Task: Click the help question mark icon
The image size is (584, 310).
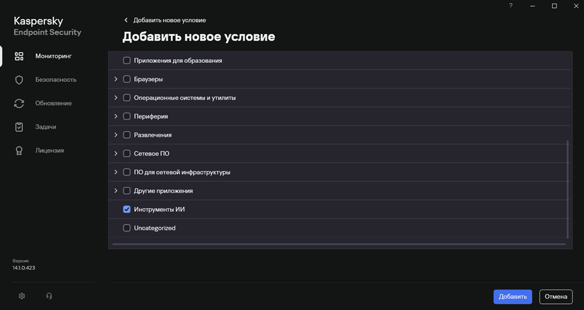Action: click(x=511, y=6)
